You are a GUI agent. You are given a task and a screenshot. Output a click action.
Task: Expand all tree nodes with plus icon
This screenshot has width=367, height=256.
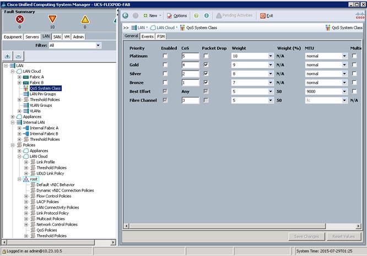[8, 56]
